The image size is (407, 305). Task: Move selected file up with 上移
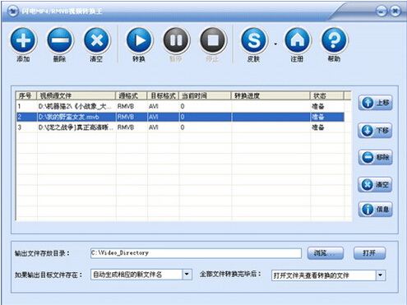click(375, 103)
